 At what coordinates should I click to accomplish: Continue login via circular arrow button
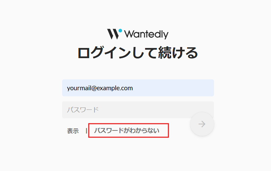(x=202, y=124)
